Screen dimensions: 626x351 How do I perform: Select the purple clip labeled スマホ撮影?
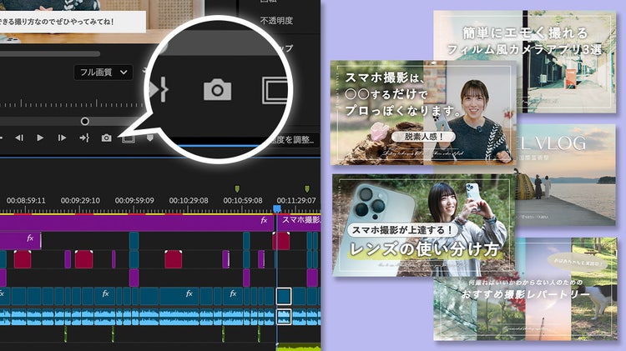coord(299,222)
